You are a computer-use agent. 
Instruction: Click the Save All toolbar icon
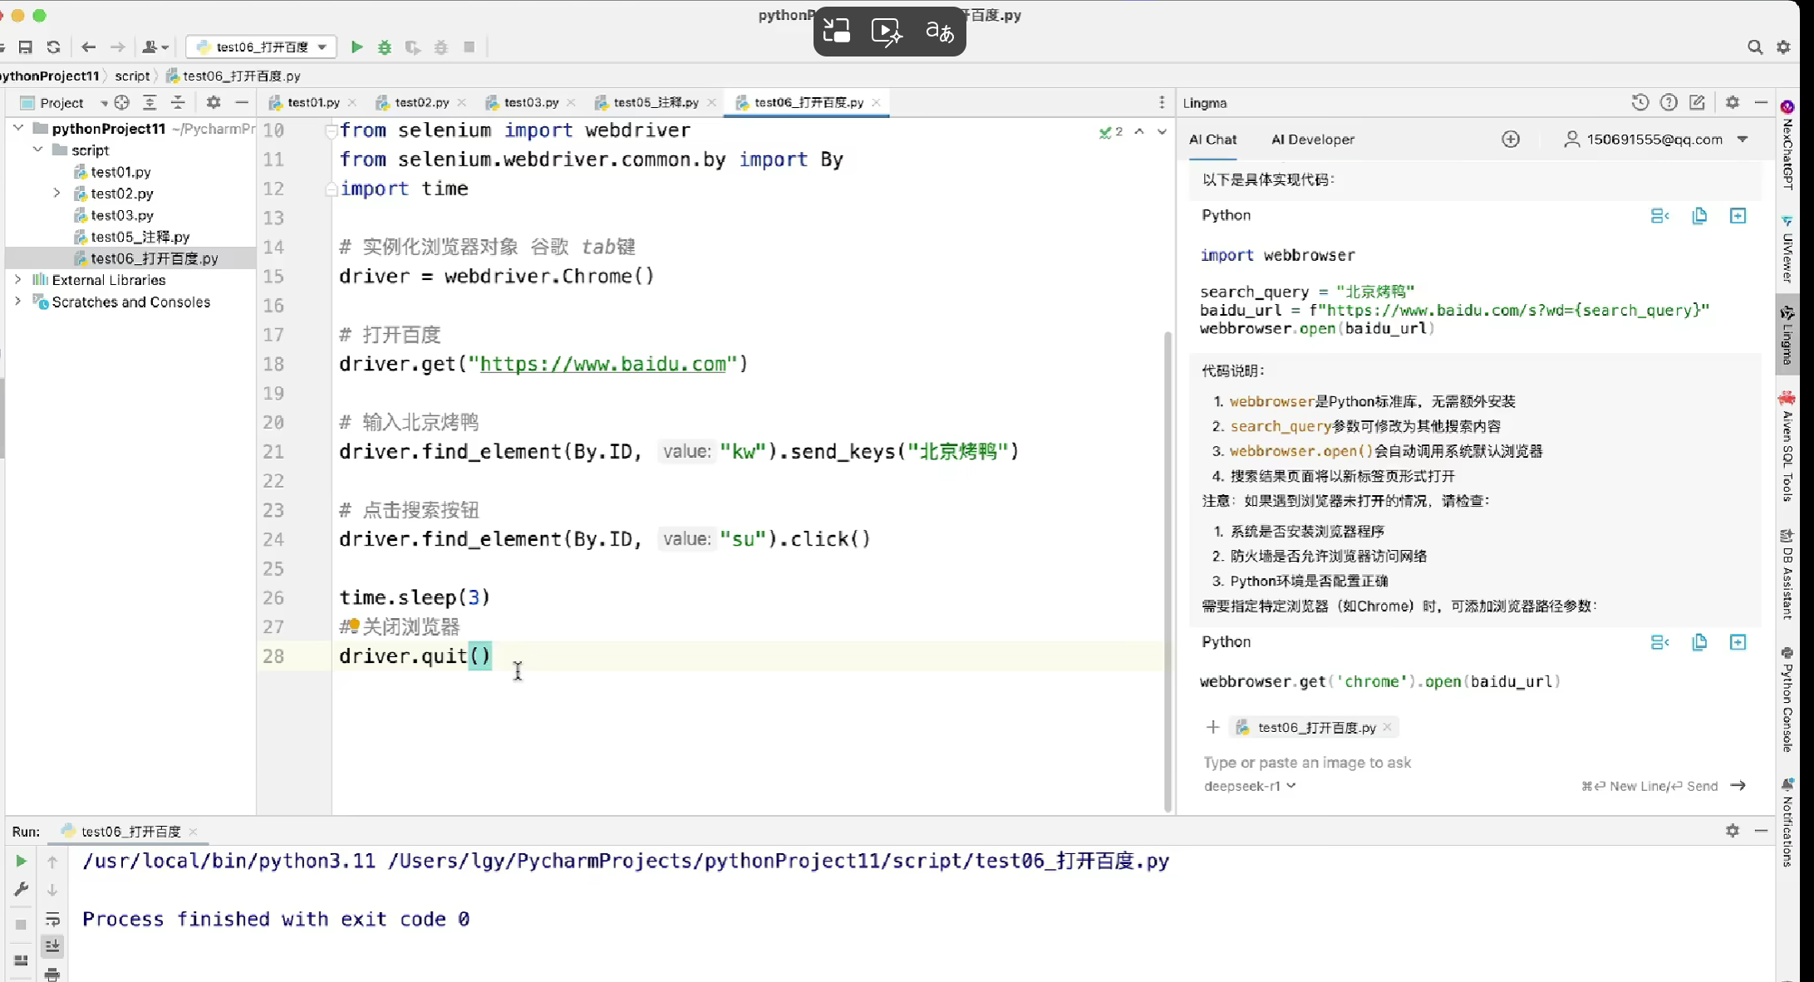coord(26,47)
